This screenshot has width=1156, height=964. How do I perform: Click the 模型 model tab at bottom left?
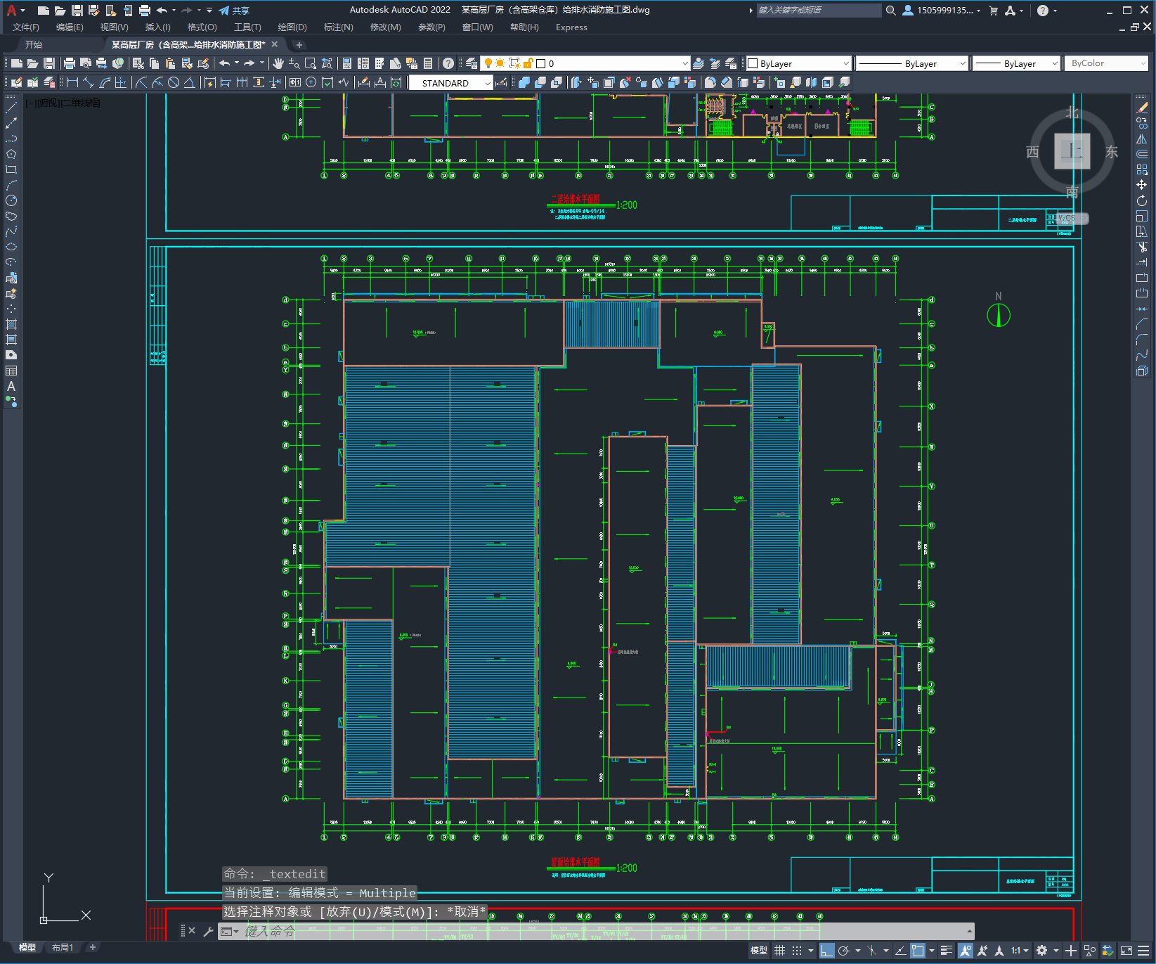pos(27,948)
